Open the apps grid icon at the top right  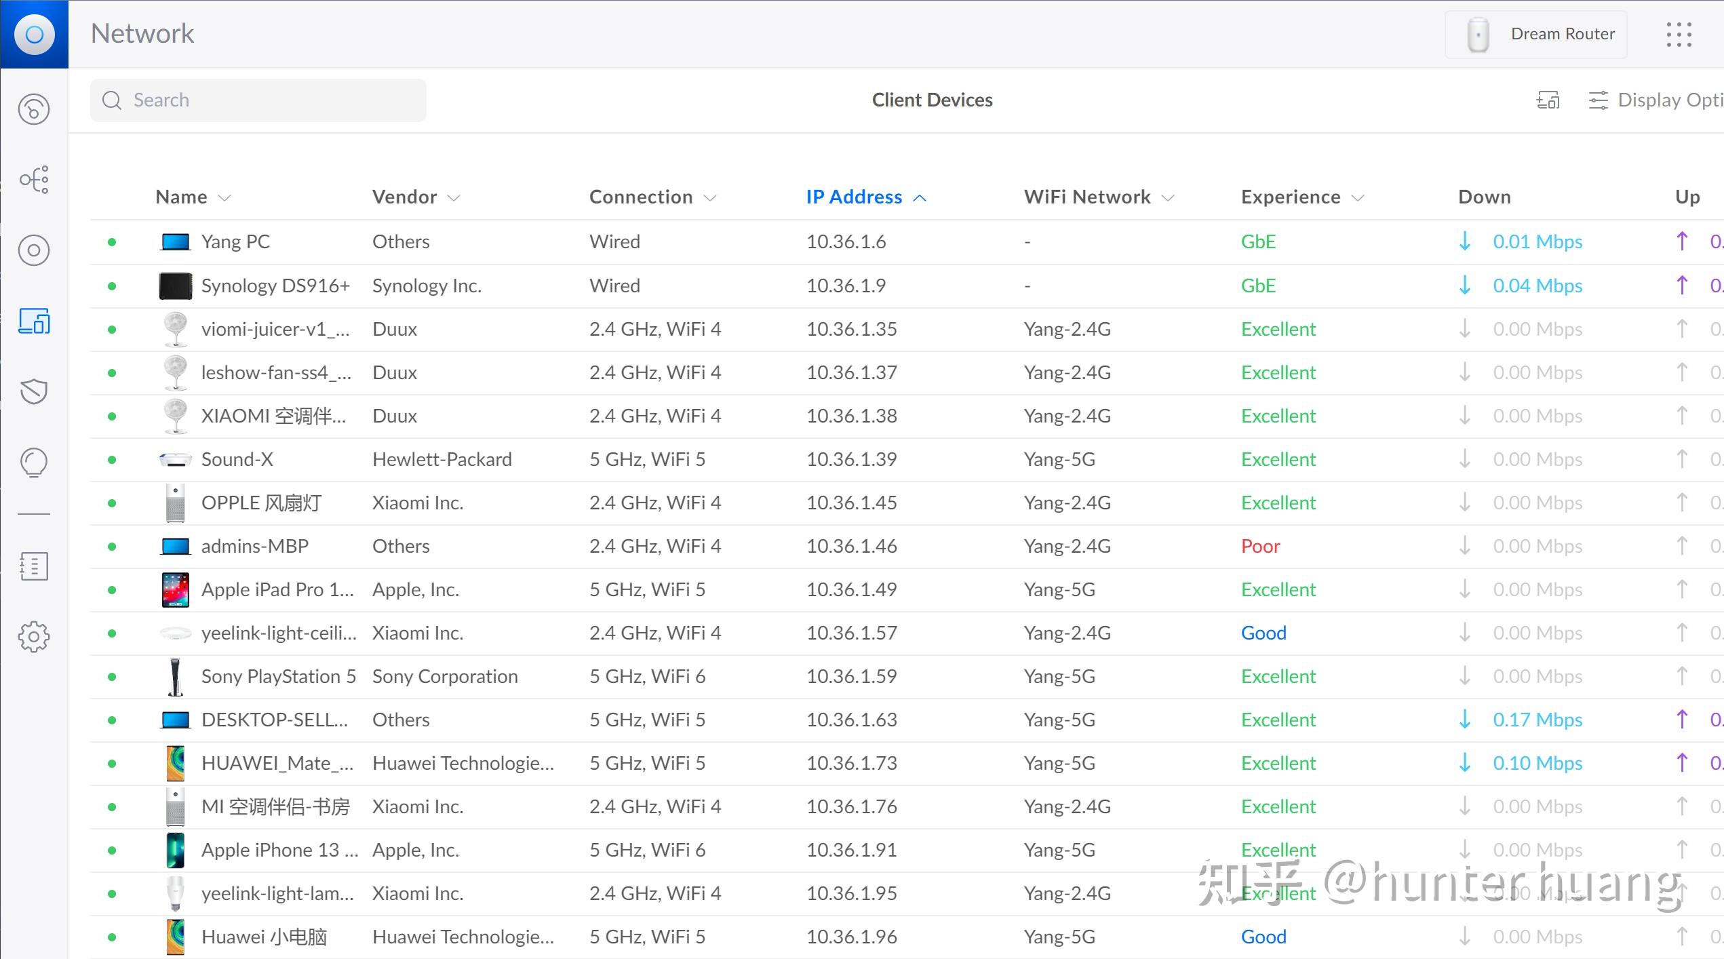click(x=1679, y=34)
